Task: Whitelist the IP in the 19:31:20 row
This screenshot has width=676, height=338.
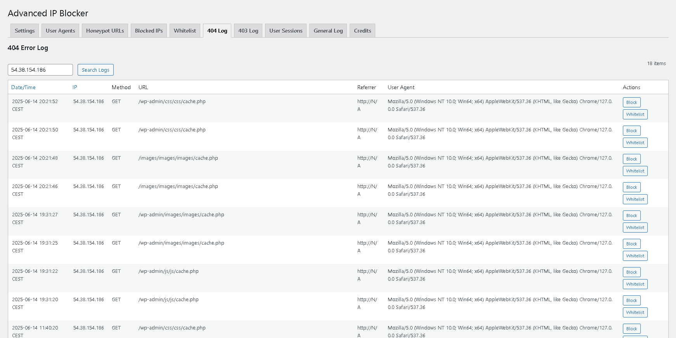Action: 635,312
